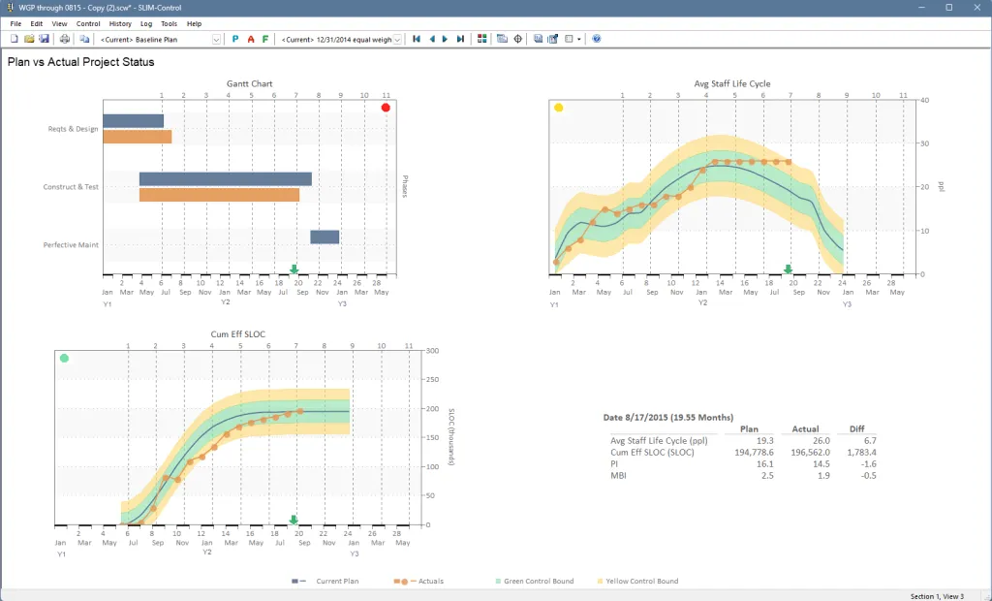Viewport: 992px width, 601px height.
Task: Jump to first view with skip-back arrow
Action: click(x=417, y=39)
